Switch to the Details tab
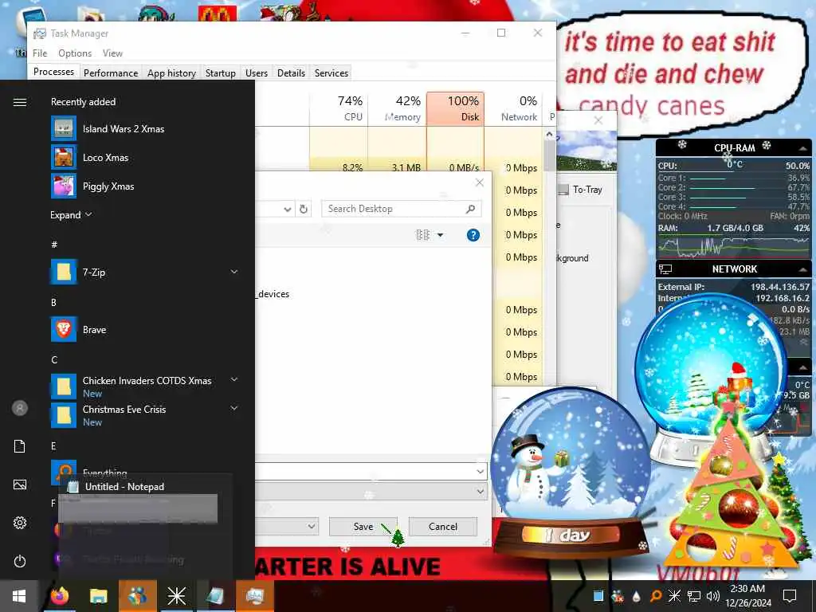The image size is (816, 612). [x=291, y=73]
